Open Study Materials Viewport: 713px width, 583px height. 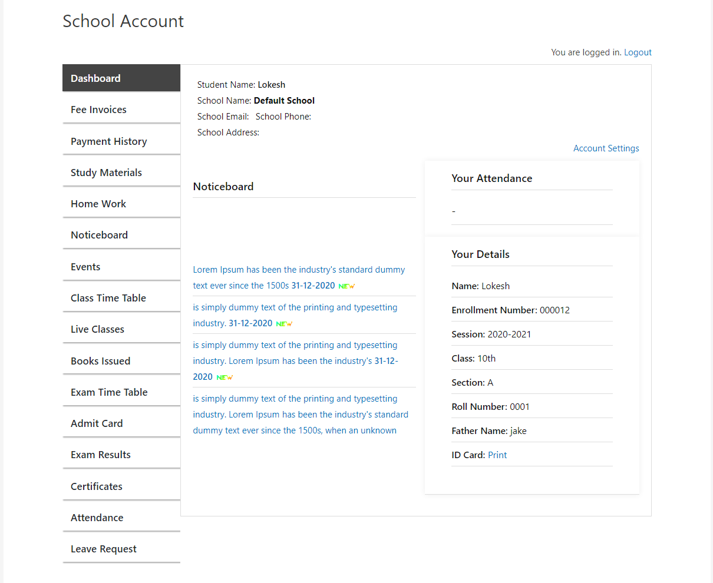click(x=106, y=172)
